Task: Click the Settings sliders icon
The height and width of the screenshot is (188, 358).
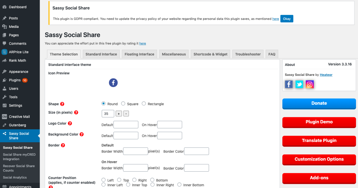Action: coord(4,105)
